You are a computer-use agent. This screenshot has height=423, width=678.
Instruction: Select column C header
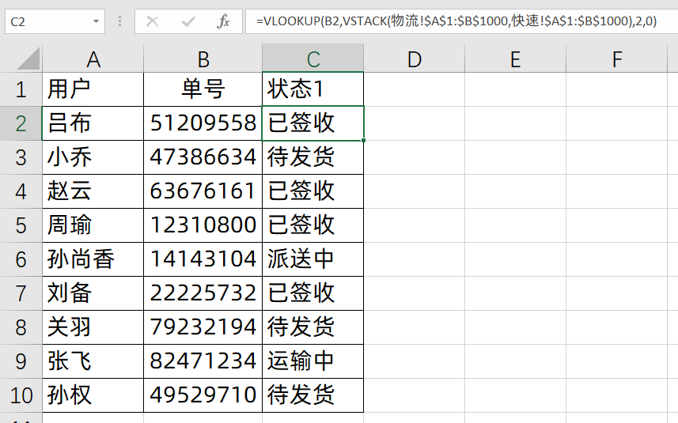(x=313, y=59)
